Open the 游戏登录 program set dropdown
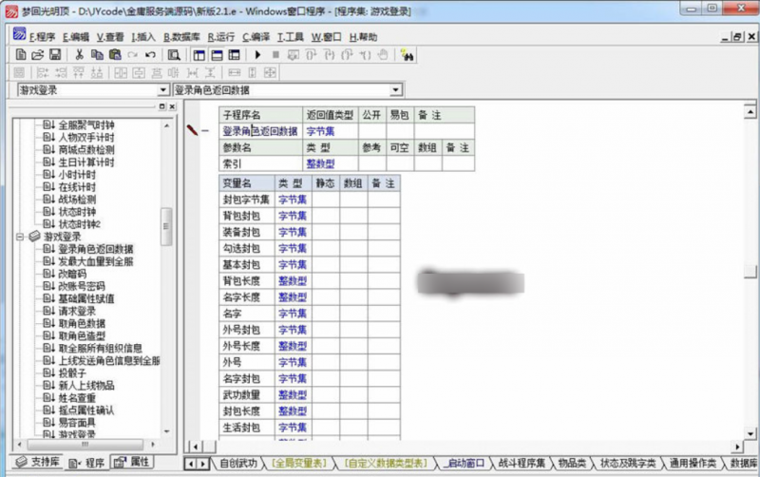This screenshot has height=477, width=760. pos(162,90)
